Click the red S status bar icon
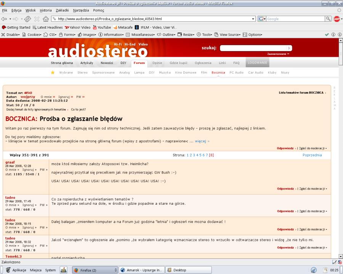Viewport: 343px width, 274px height. click(x=340, y=262)
